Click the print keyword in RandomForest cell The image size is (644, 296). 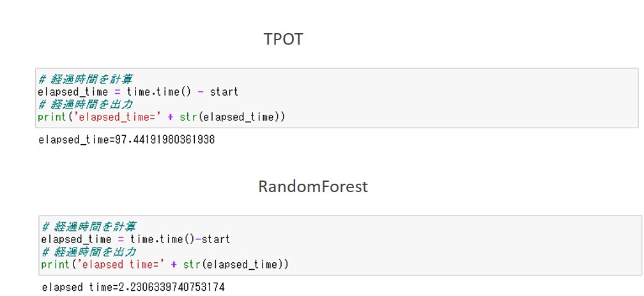[54, 264]
